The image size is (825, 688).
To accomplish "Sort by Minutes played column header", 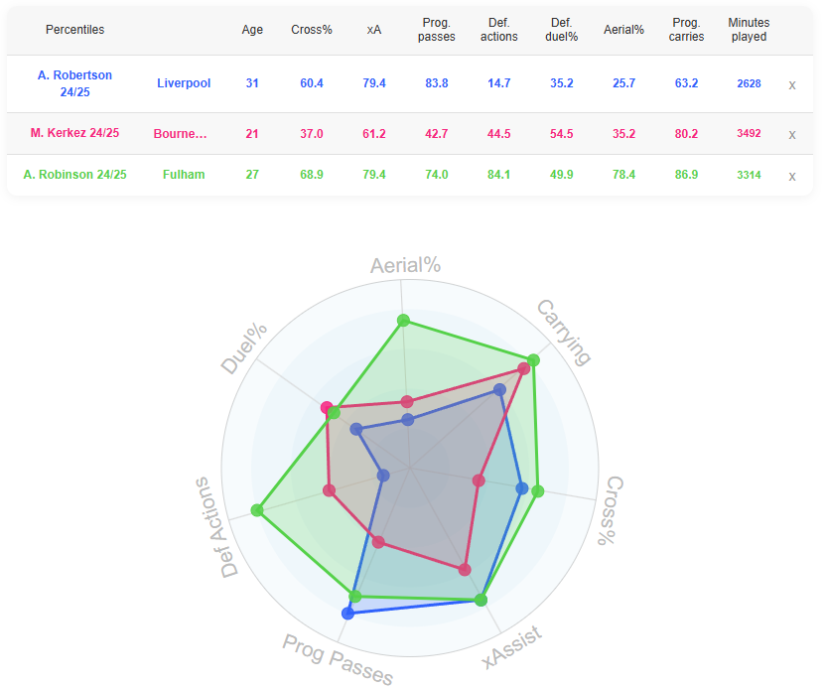I will click(748, 30).
